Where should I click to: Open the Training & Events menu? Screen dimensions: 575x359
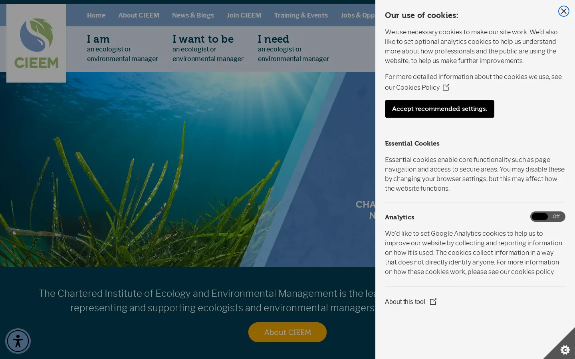[301, 15]
